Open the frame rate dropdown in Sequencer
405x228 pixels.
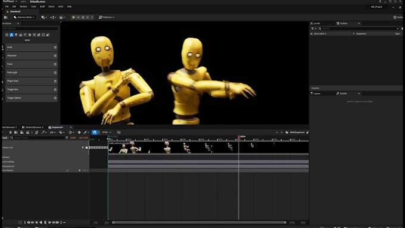pyautogui.click(x=107, y=133)
